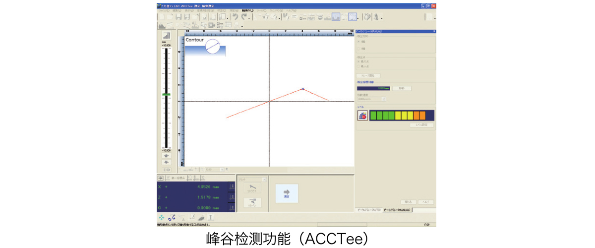Click the four-arrow axis move icon at bottom left
The width and height of the screenshot is (595, 248).
pyautogui.click(x=162, y=217)
